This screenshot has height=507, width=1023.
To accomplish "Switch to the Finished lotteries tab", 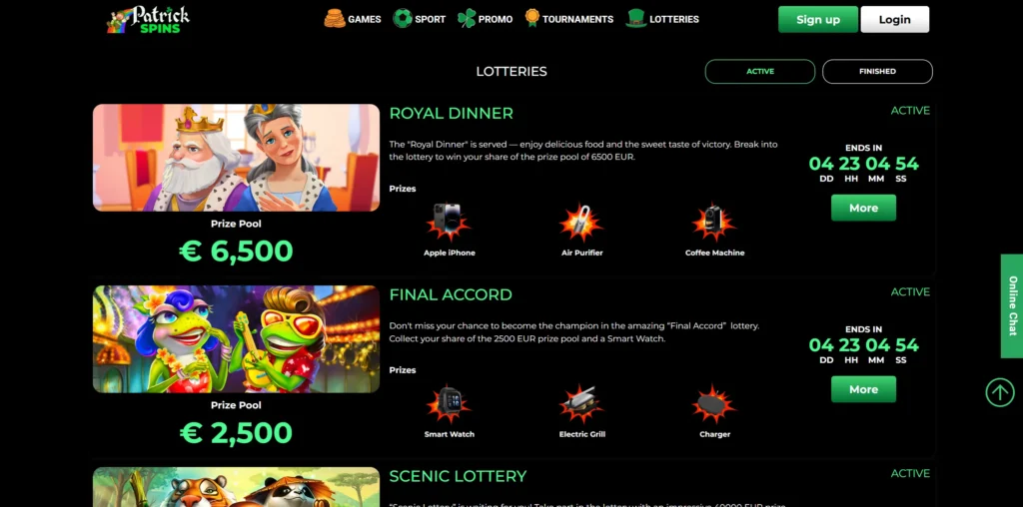I will pos(877,72).
